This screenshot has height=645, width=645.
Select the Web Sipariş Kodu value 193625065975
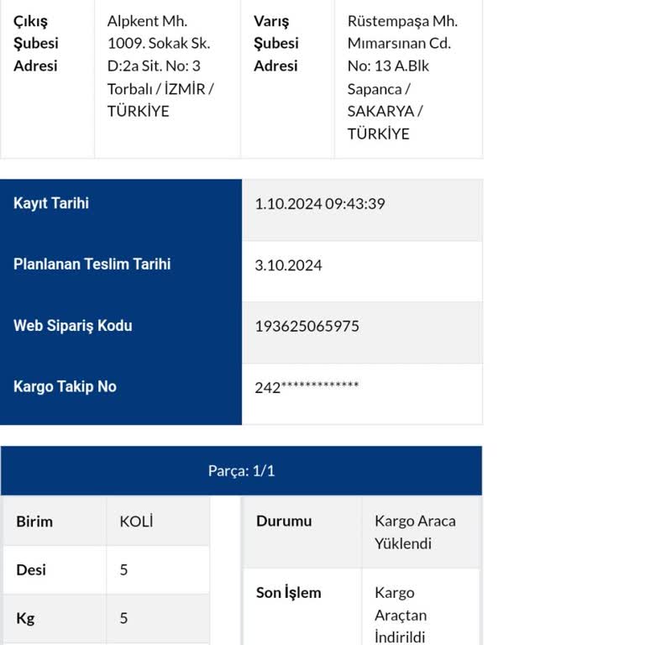(307, 326)
